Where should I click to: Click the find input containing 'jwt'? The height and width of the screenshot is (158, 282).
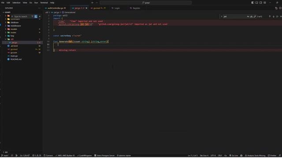tap(235, 17)
